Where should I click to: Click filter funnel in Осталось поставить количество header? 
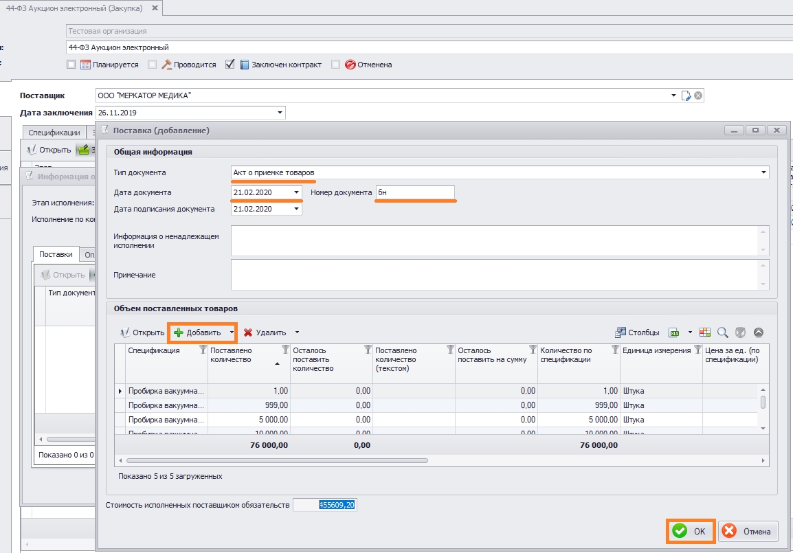(368, 349)
